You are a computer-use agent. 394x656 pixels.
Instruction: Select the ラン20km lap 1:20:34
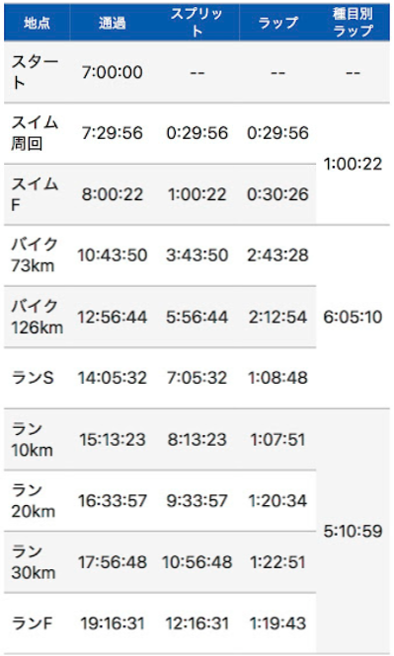tap(278, 501)
